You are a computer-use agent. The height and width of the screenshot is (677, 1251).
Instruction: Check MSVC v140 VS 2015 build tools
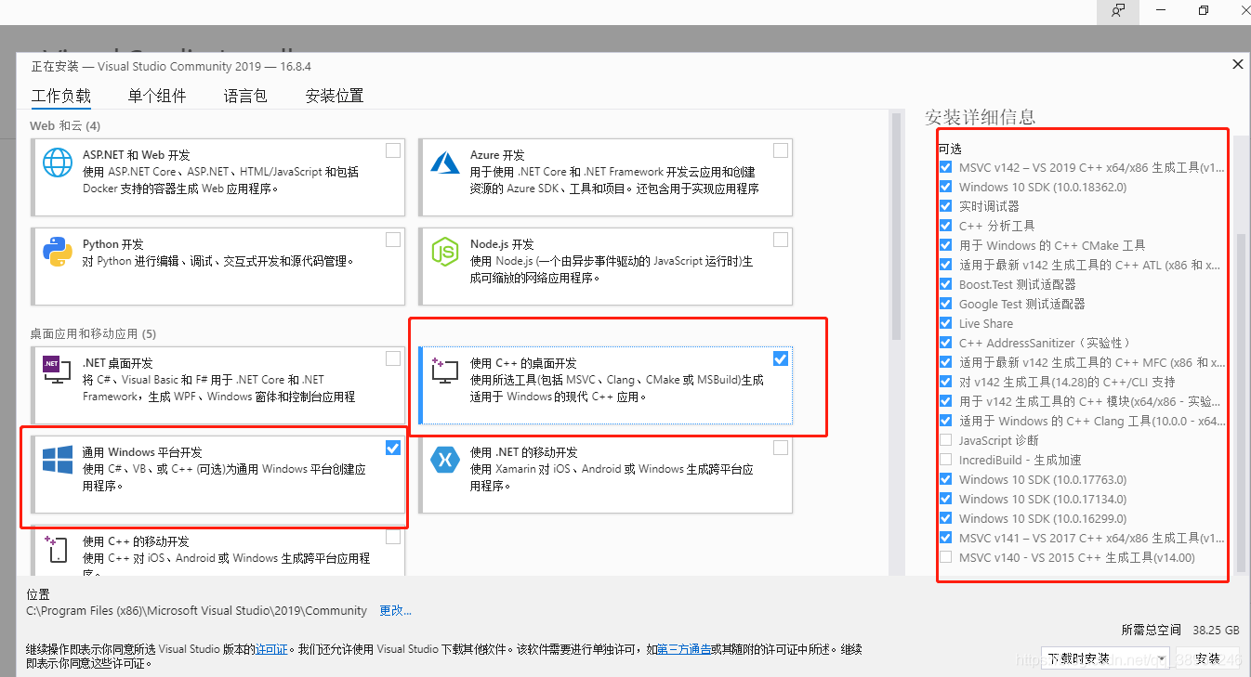click(x=946, y=557)
